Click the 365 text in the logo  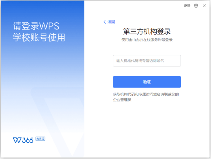[x=28, y=140]
